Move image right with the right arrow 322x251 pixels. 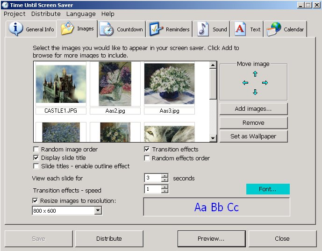coord(265,83)
